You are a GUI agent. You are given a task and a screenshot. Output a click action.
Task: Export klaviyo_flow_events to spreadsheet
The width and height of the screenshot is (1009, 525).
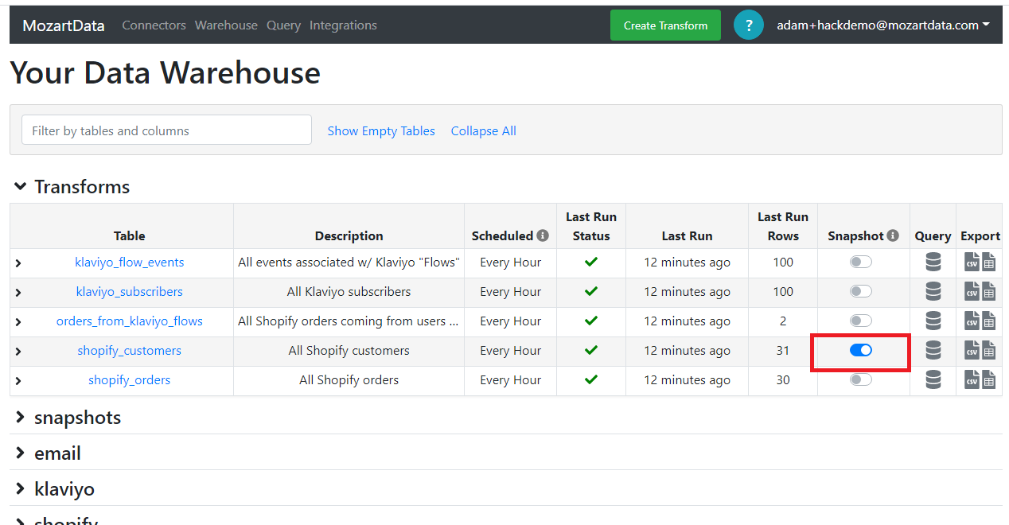tap(988, 262)
